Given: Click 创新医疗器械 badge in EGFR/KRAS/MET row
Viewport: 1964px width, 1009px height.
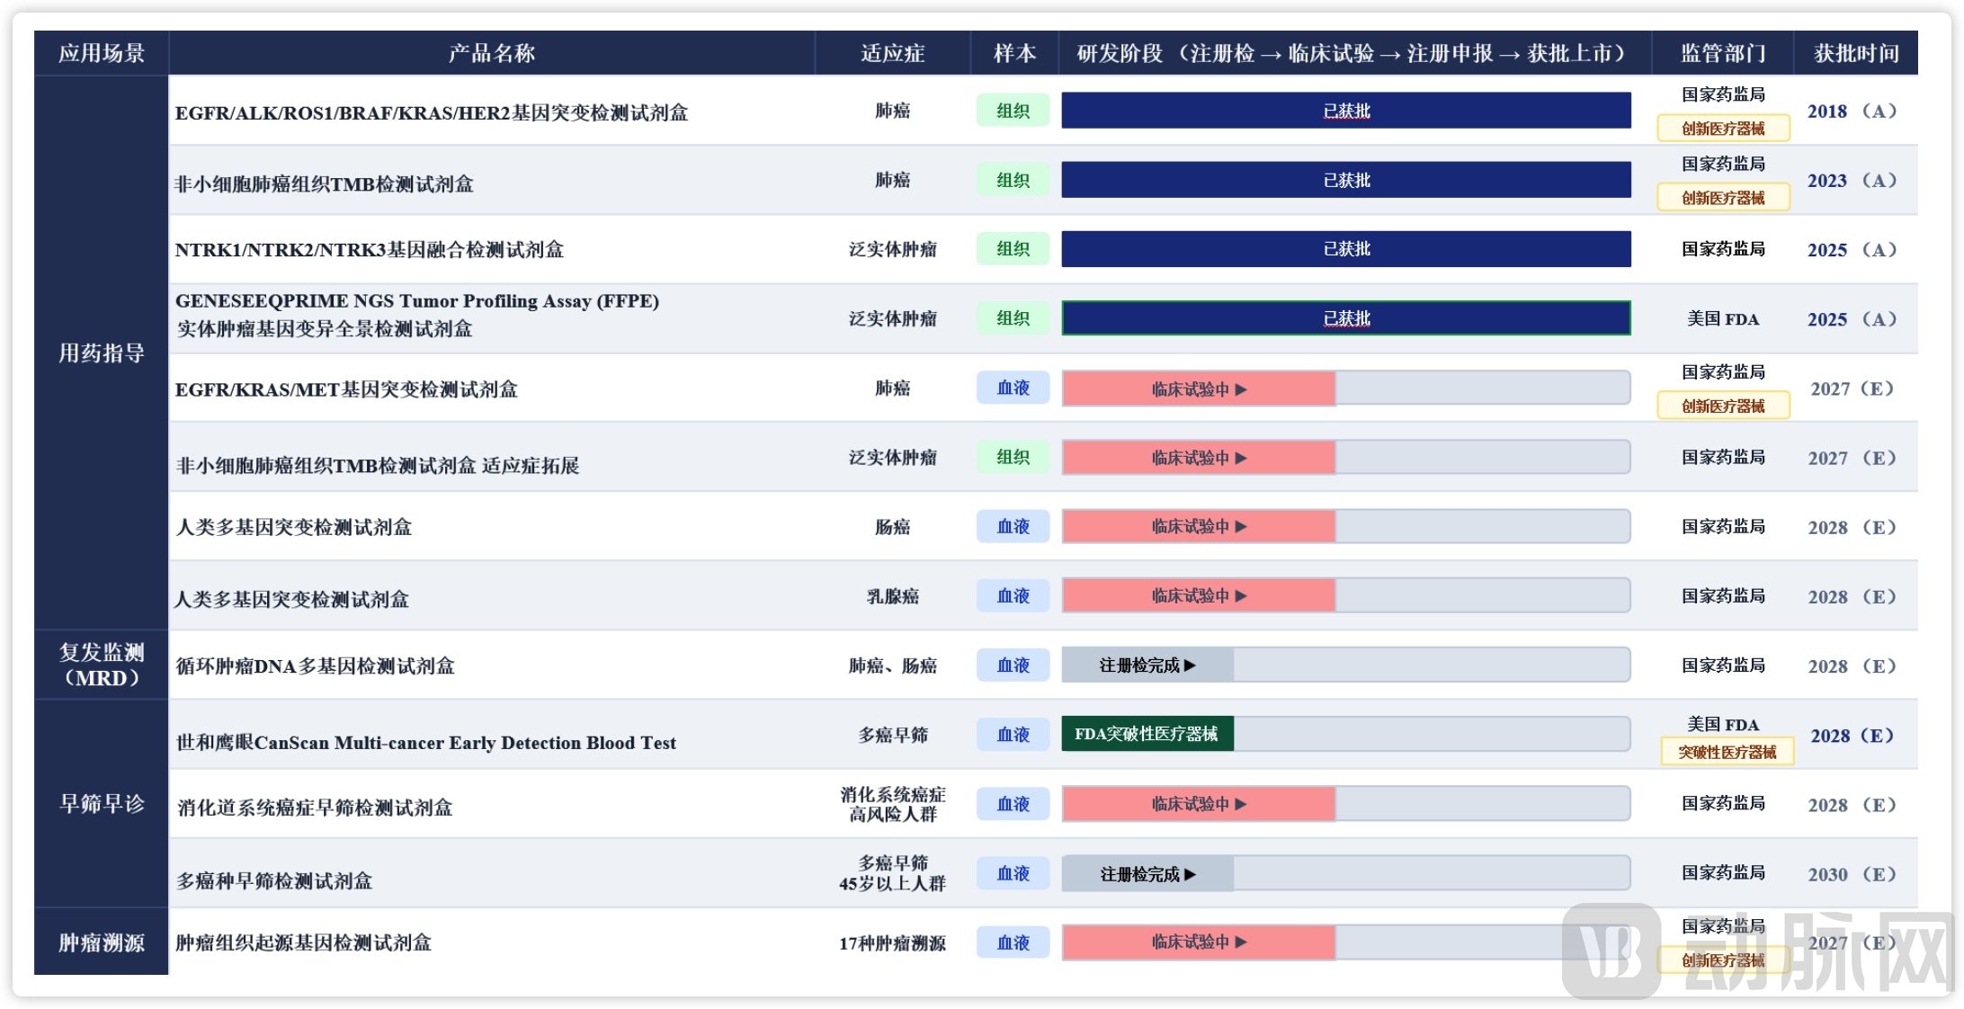Looking at the screenshot, I should point(1723,406).
